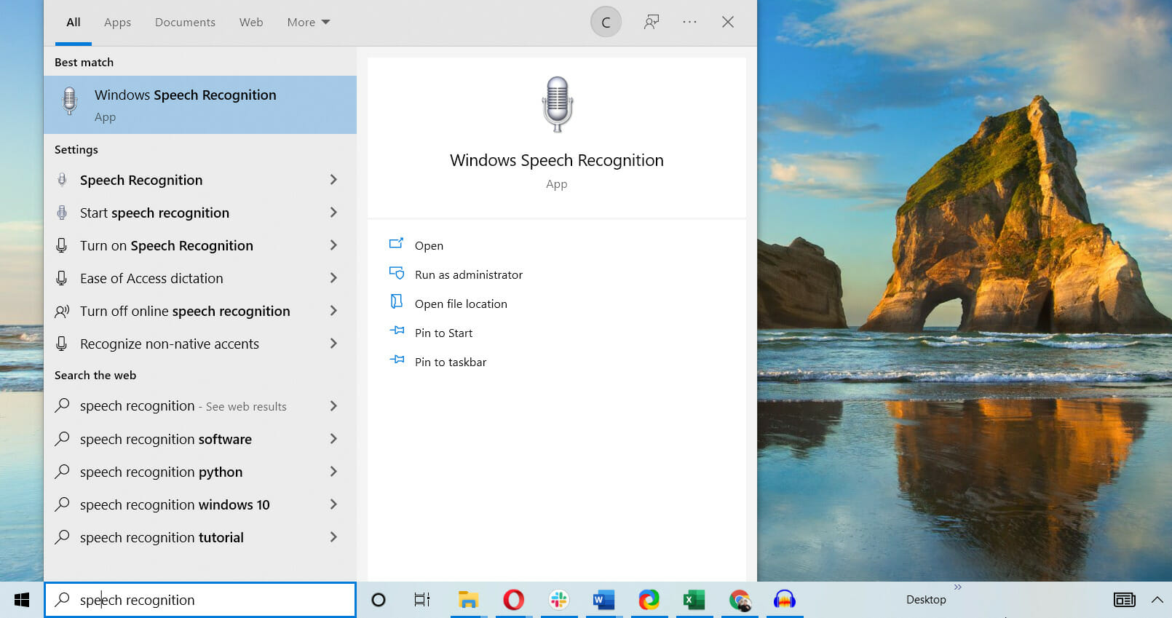The width and height of the screenshot is (1172, 618).
Task: Open Audacity headphones icon on taskbar
Action: coord(784,600)
